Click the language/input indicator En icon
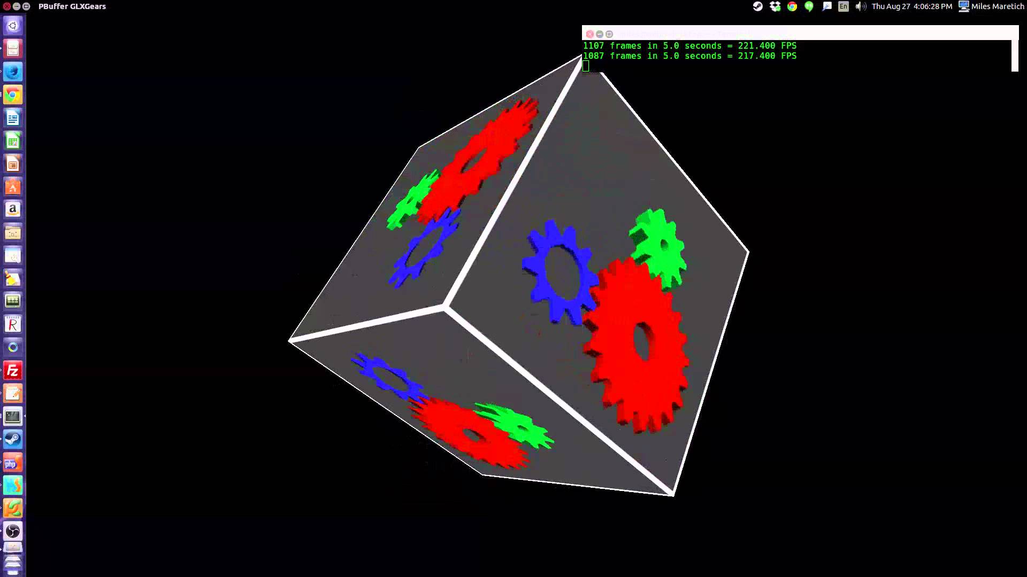Image resolution: width=1027 pixels, height=577 pixels. 844,6
